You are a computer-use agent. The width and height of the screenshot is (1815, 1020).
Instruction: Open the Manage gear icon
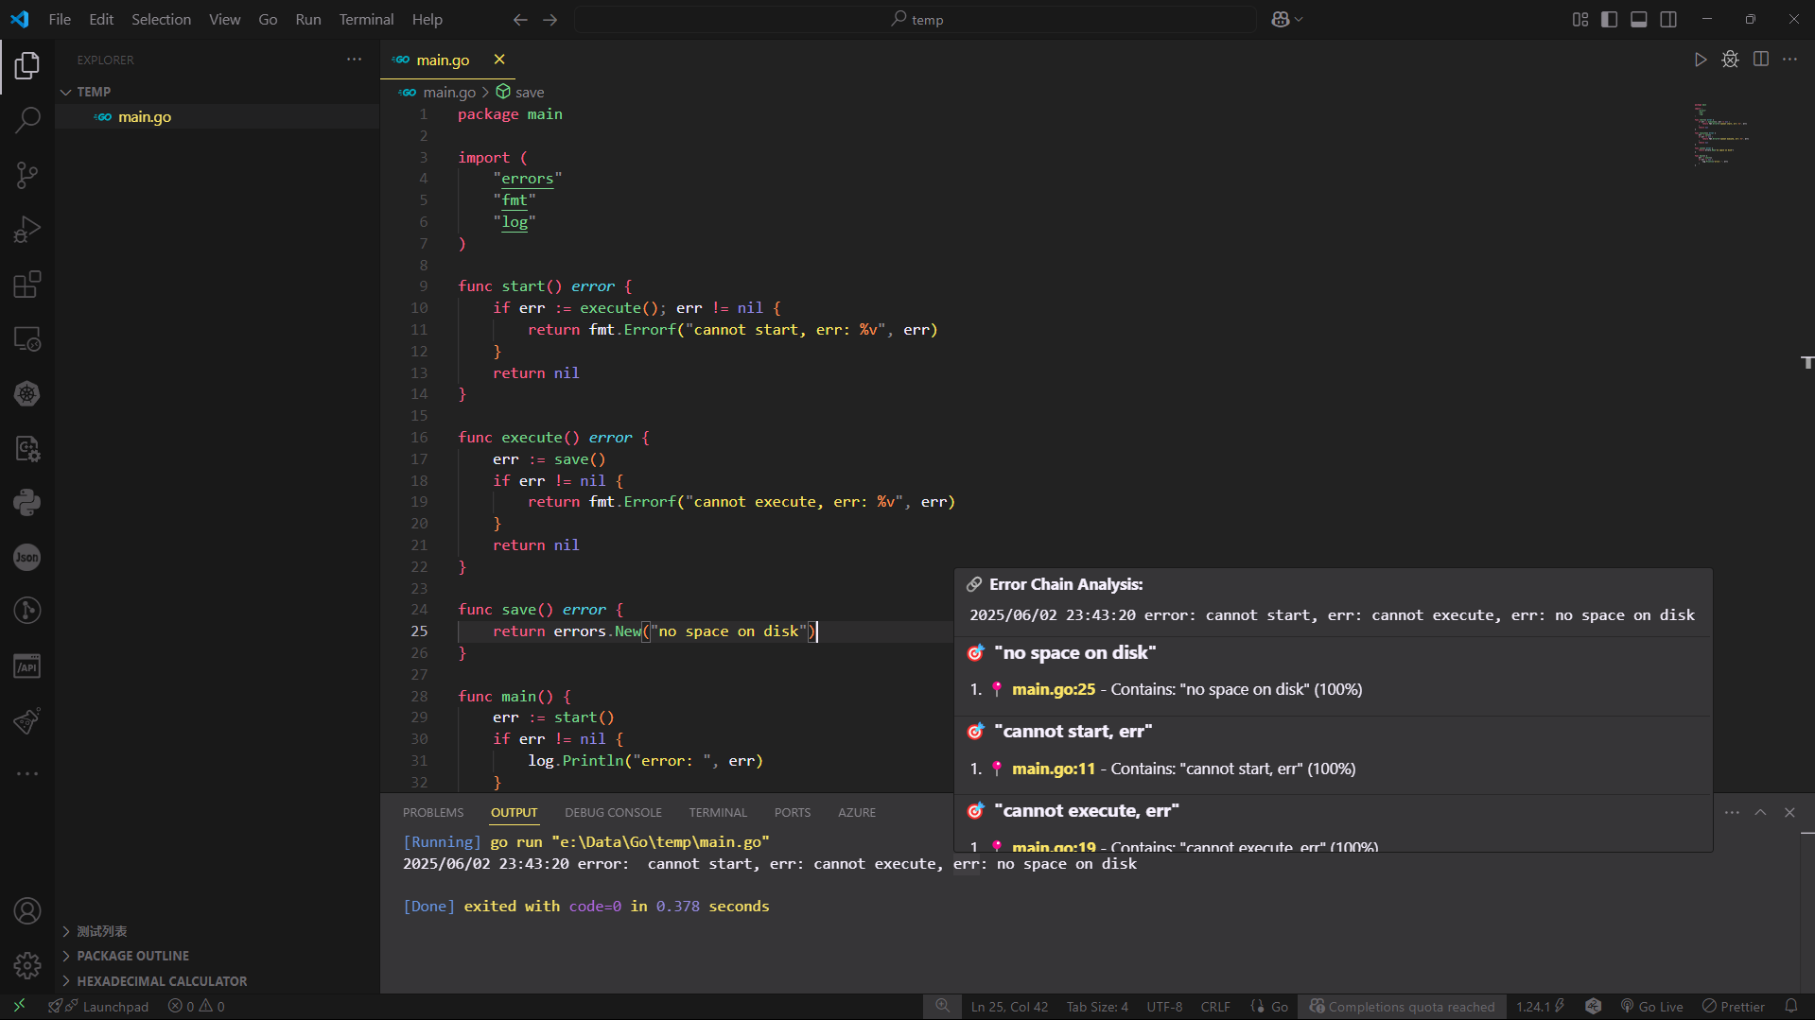[x=27, y=965]
